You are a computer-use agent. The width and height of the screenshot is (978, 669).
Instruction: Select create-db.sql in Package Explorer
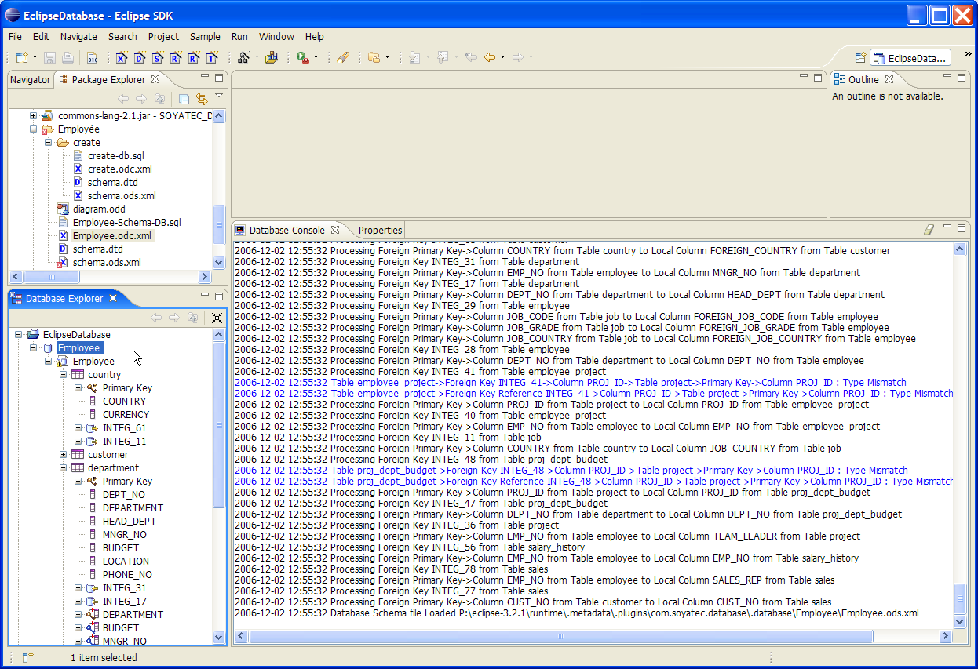[x=115, y=156]
